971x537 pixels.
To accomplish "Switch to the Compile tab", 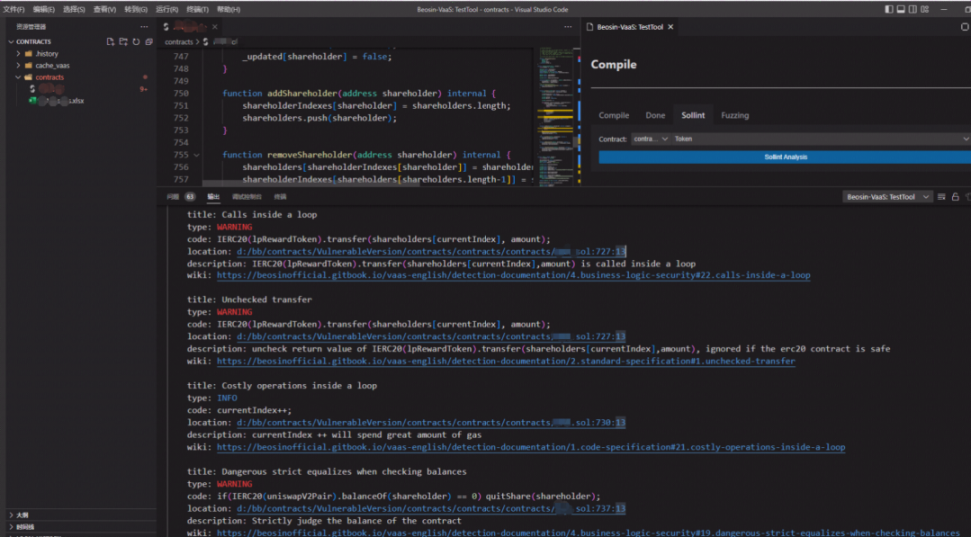I will point(613,115).
